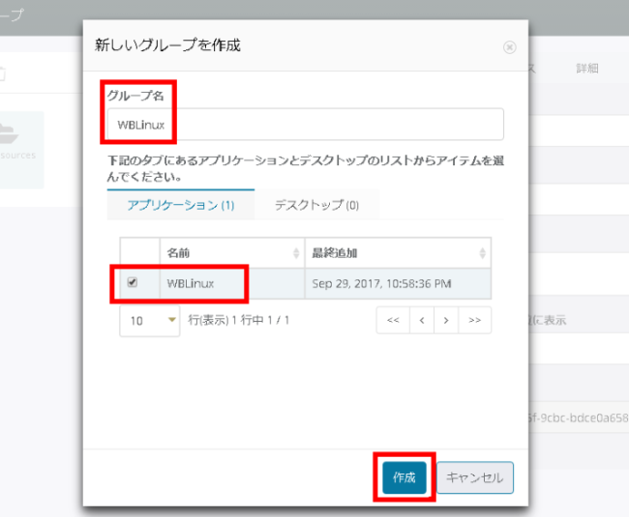Go to next page with > button
629x517 pixels.
coord(447,320)
